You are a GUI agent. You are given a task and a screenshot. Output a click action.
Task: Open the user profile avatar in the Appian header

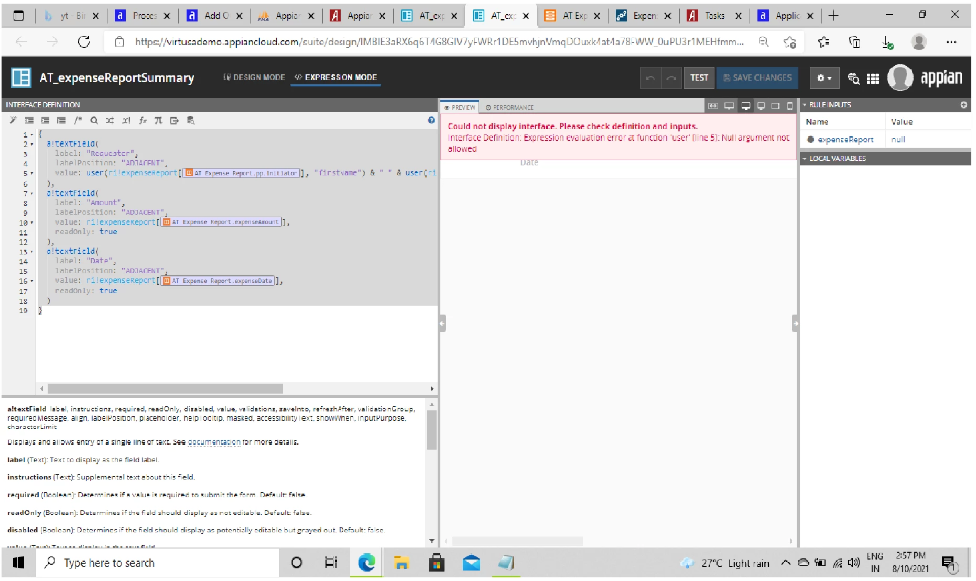click(x=900, y=77)
